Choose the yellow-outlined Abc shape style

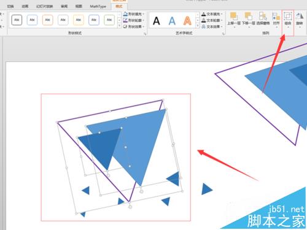point(79,20)
